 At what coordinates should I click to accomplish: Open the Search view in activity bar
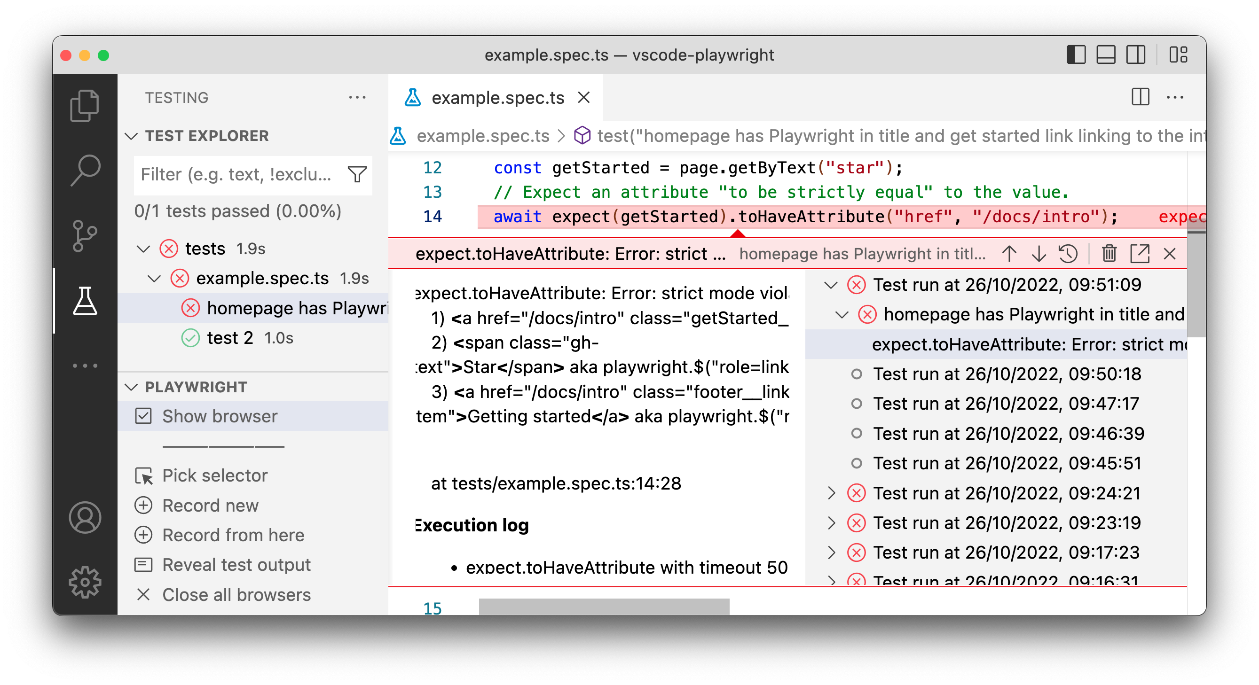tap(85, 170)
